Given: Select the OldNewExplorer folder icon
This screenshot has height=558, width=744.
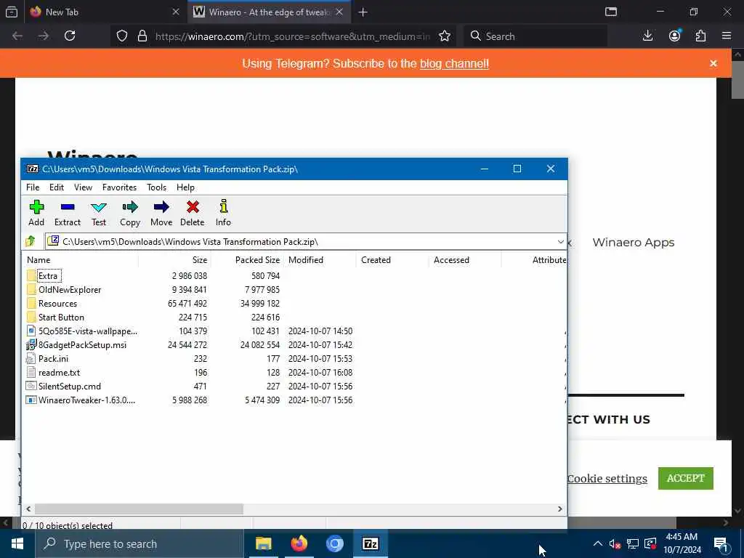Looking at the screenshot, I should click(31, 289).
